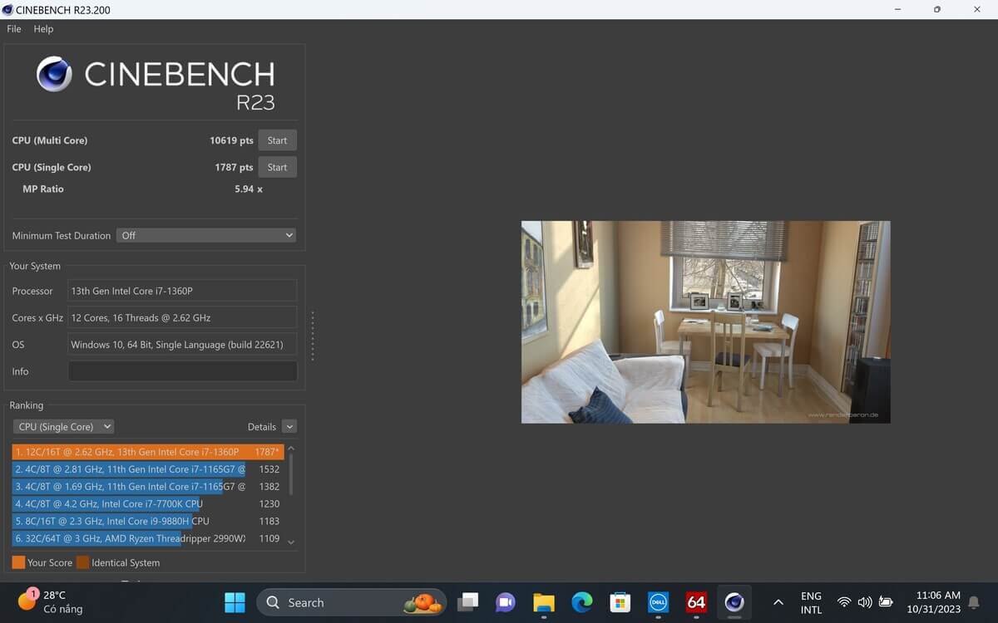998x623 pixels.
Task: Click the Processor field showing i7-1360P
Action: [x=182, y=291]
